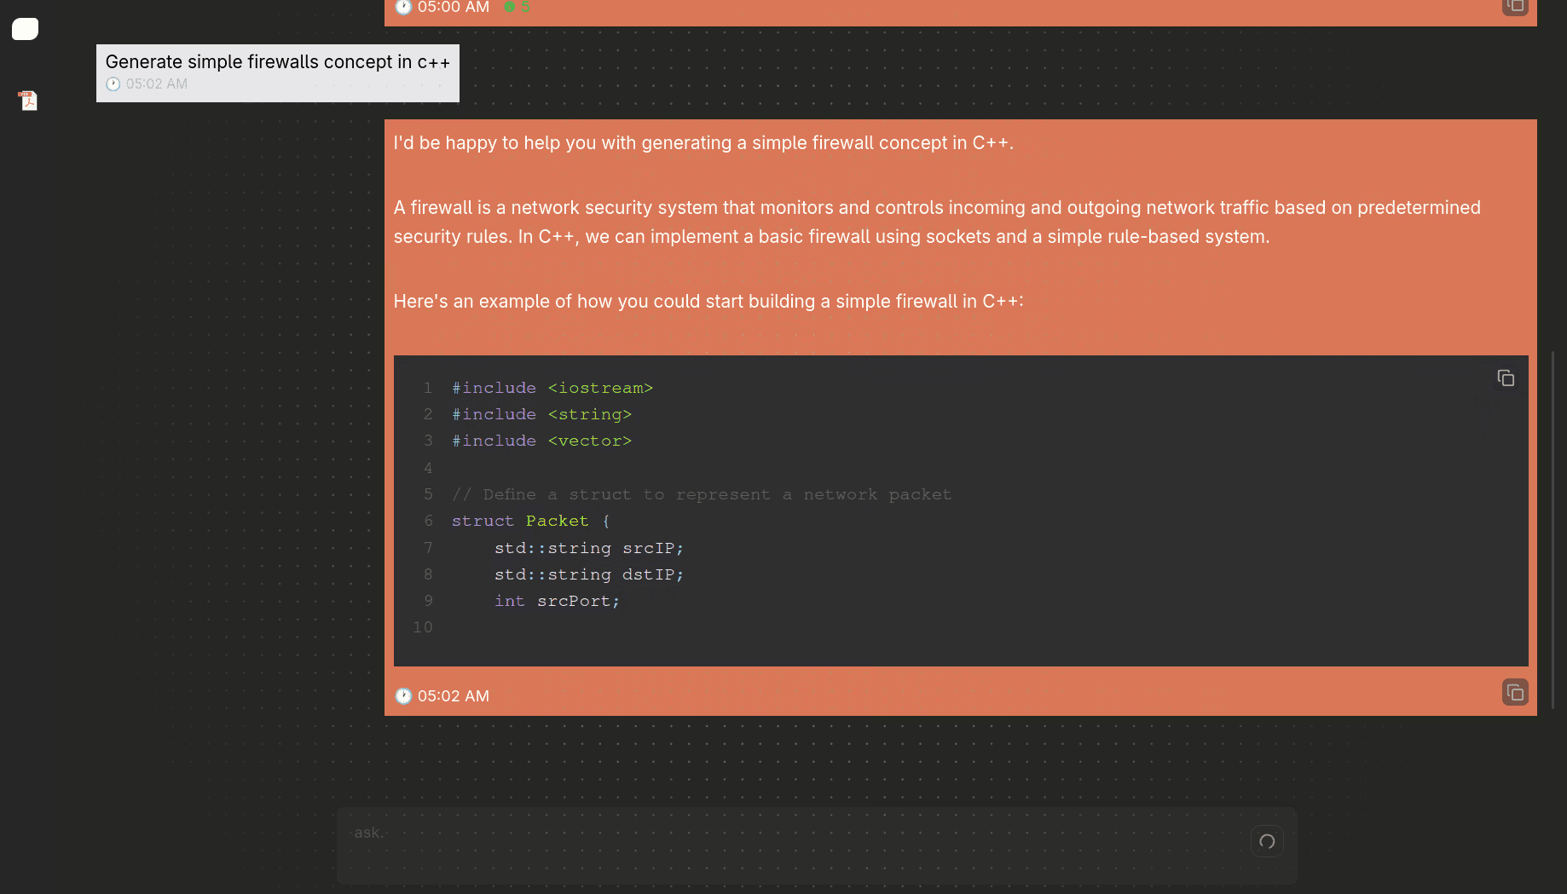Click the loading spinner button in the input box
1567x894 pixels.
[1267, 842]
